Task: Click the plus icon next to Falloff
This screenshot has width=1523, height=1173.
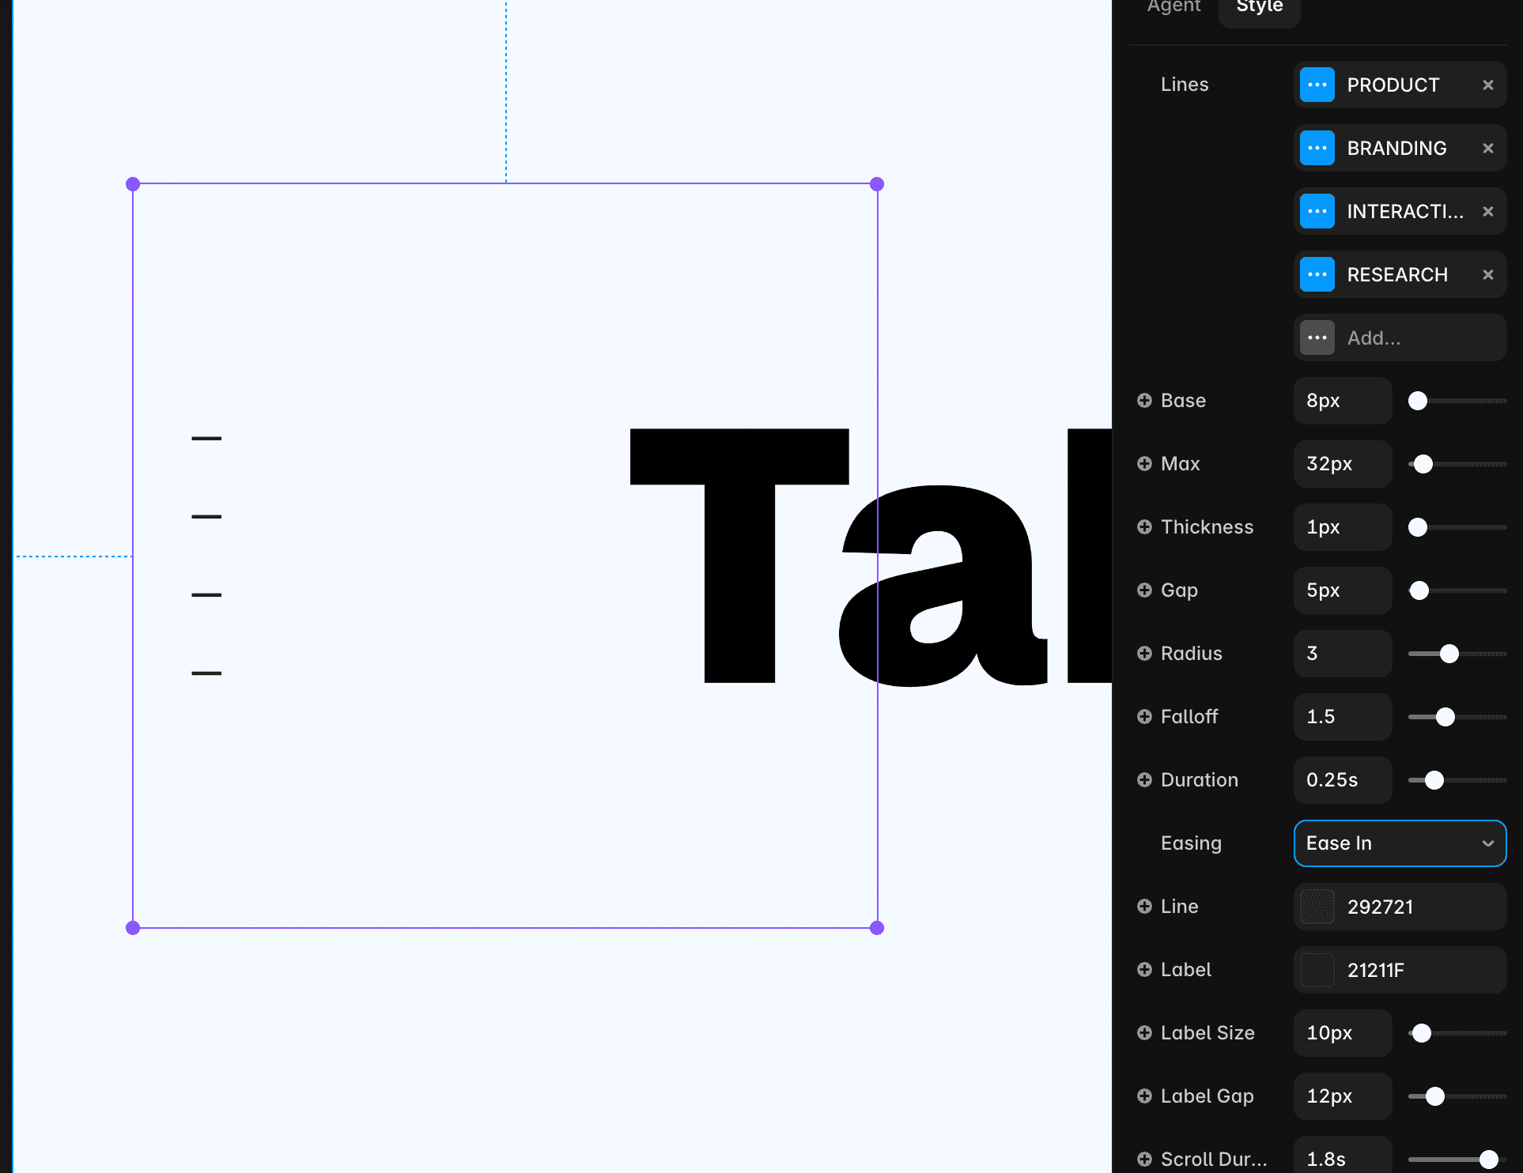Action: (1144, 716)
